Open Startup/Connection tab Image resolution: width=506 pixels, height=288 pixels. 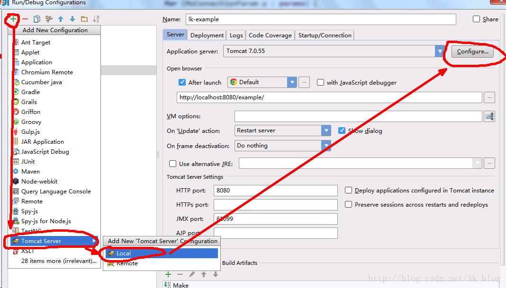pos(325,35)
